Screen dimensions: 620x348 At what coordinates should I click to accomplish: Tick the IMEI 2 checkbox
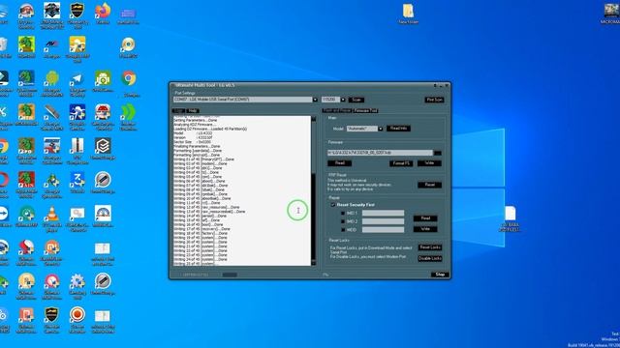pos(342,221)
